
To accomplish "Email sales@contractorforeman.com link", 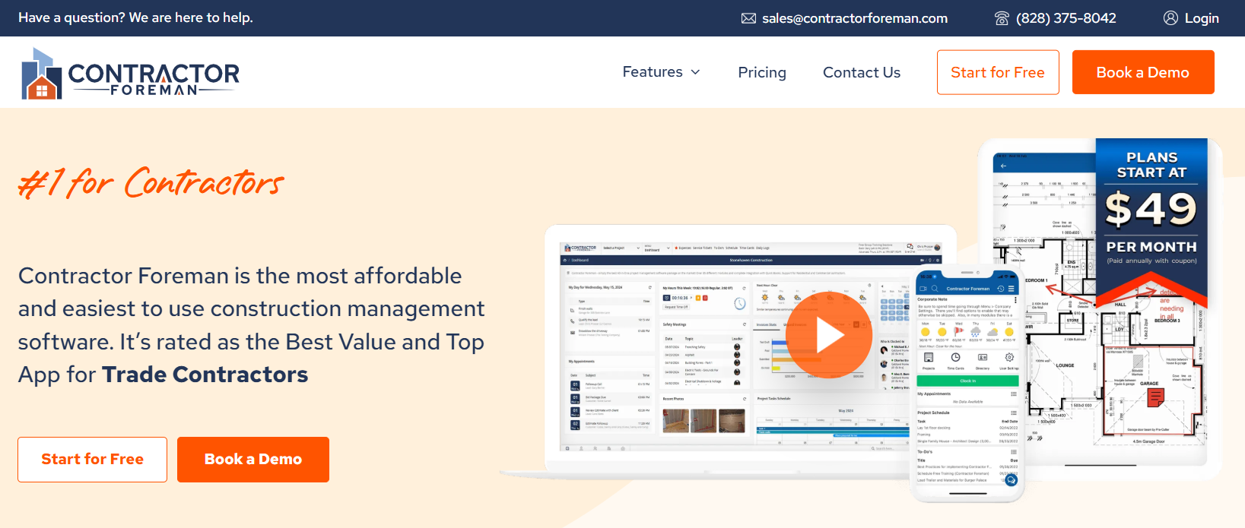I will (855, 18).
